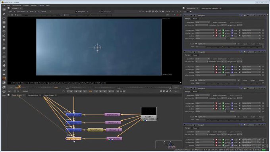Toggle blue in Merge12 output row
This screenshot has width=270, height=152.
pyautogui.click(x=232, y=36)
